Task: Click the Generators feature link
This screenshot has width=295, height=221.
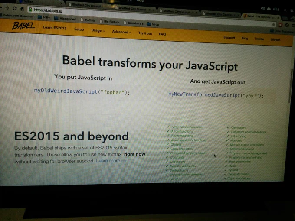Action: click(x=238, y=127)
